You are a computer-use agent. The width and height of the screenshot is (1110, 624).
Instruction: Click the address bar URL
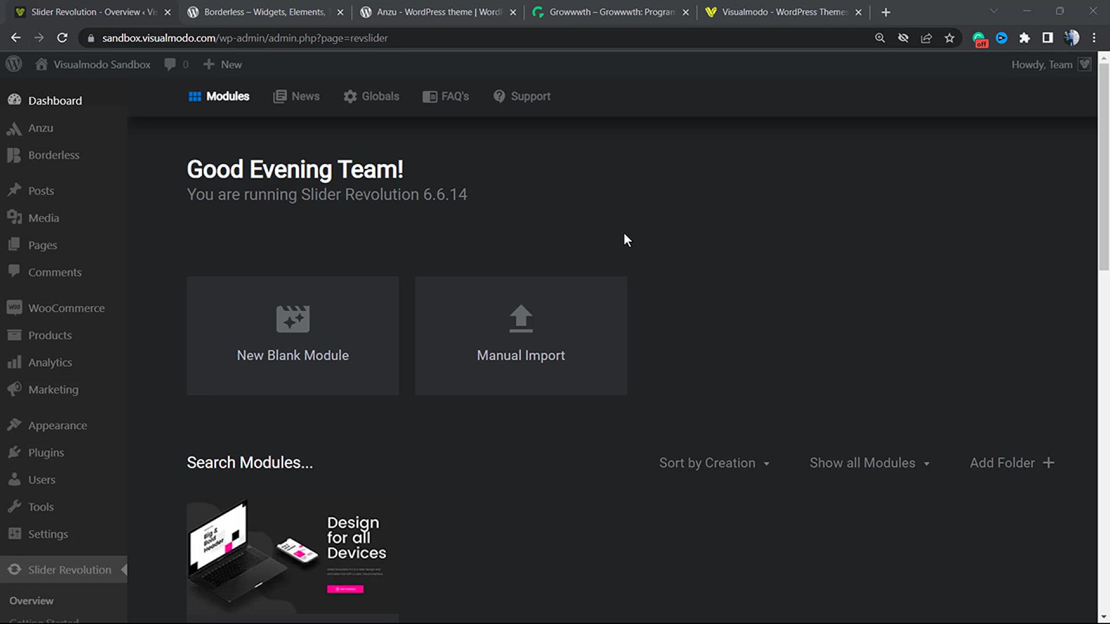(245, 38)
